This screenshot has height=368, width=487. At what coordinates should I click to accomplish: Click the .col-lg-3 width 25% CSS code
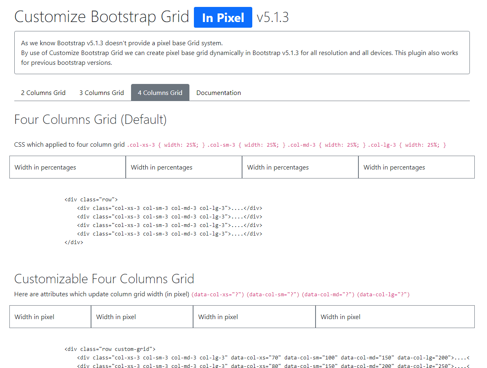407,145
